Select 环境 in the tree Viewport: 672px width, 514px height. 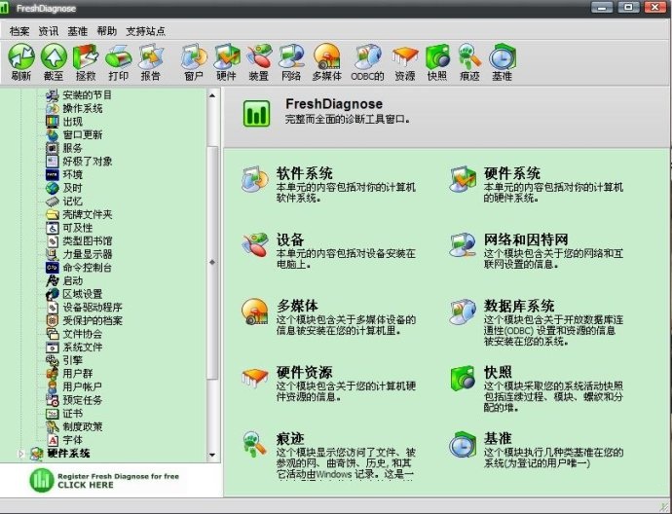(x=72, y=174)
